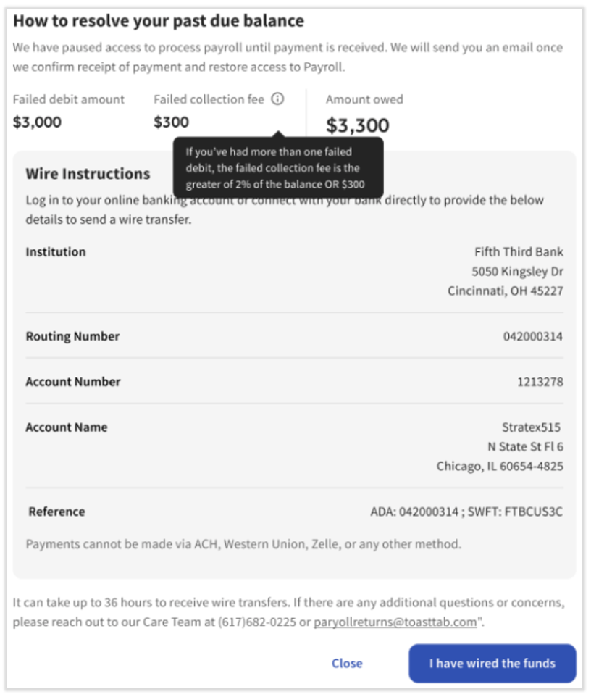
Task: Click the failed collection fee tooltip box
Action: tap(278, 167)
